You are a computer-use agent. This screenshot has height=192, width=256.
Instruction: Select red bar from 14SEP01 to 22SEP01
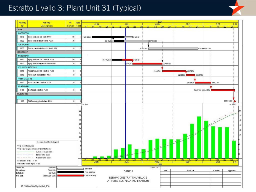click(190, 75)
